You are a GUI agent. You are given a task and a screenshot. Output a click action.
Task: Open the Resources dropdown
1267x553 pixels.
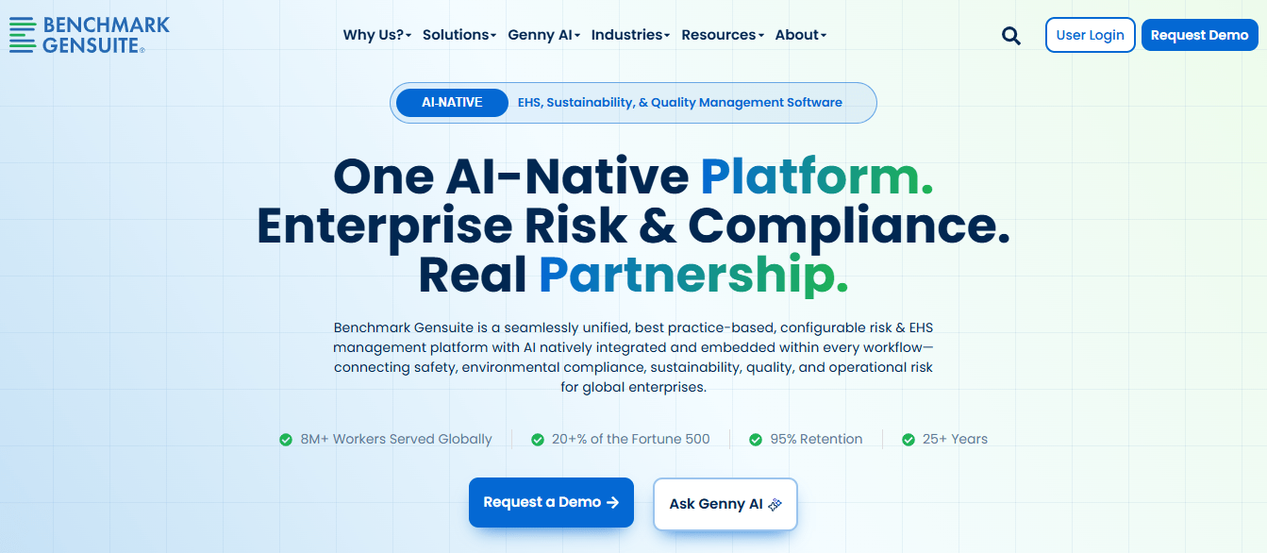[x=723, y=35]
